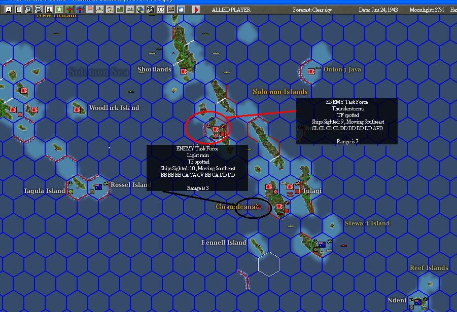Click the Ndeni map label
Image resolution: width=457 pixels, height=312 pixels.
click(397, 300)
